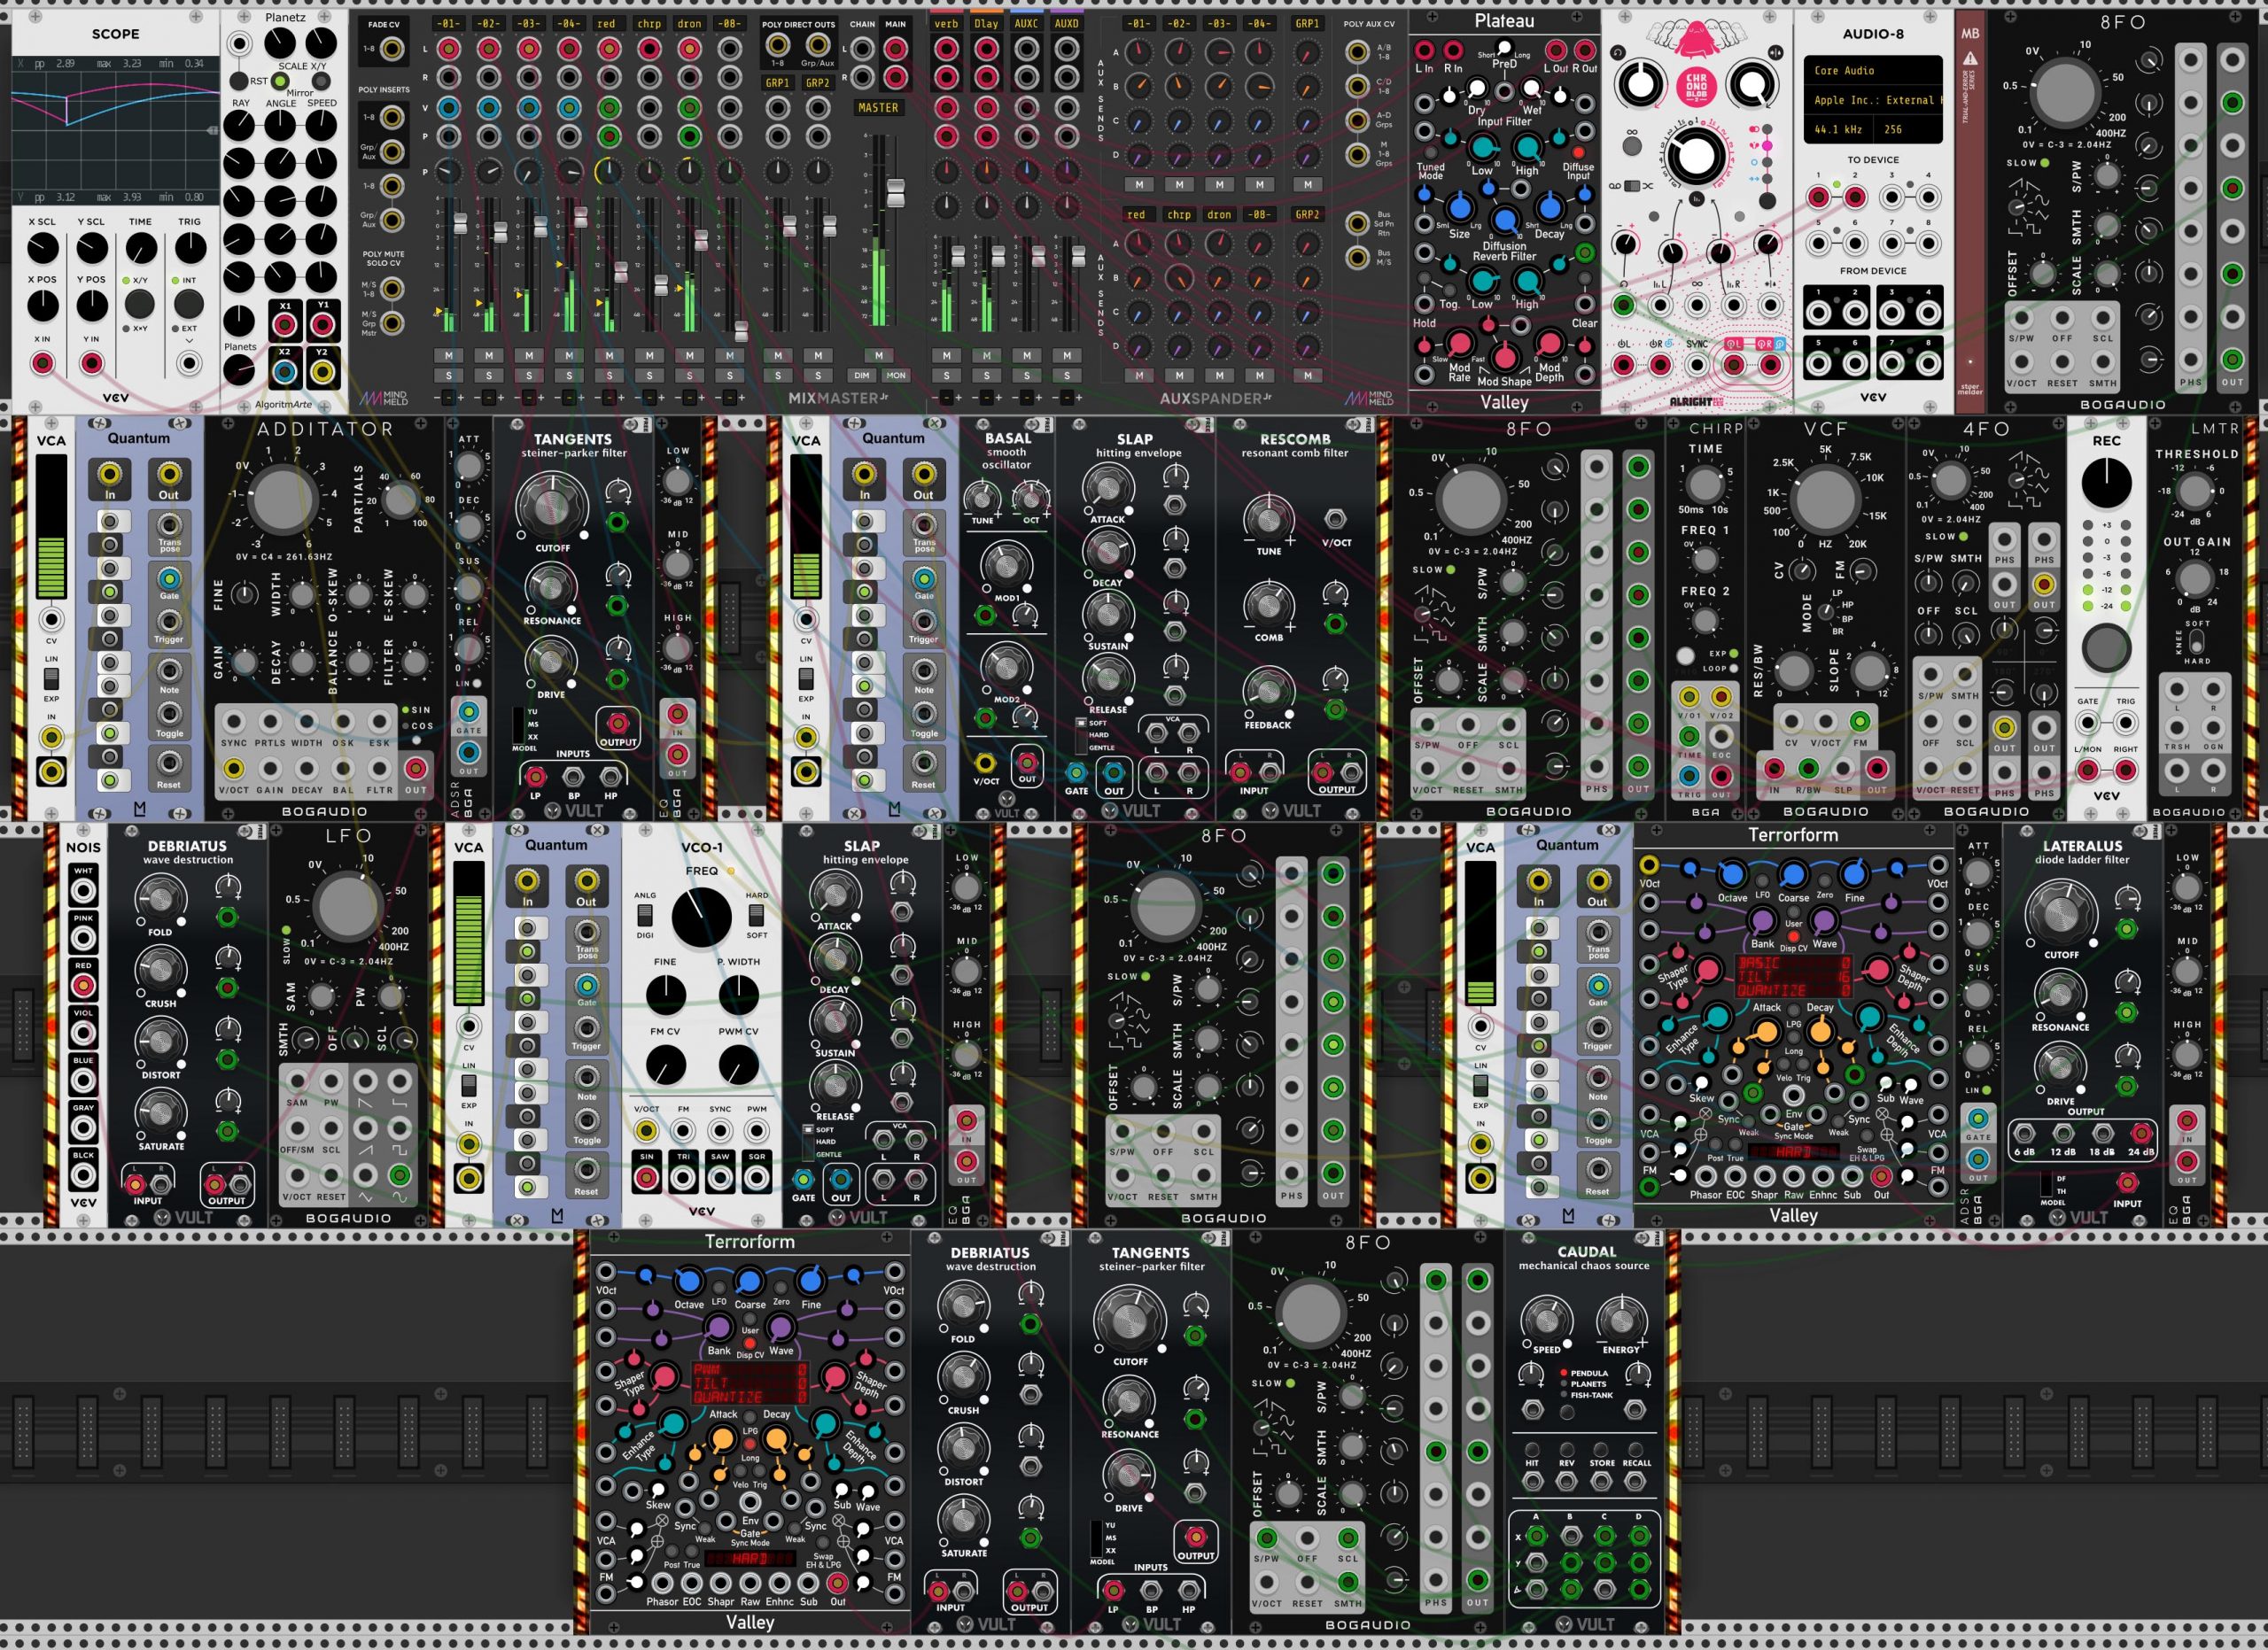Solo the MixMaster red track
The image size is (2268, 1650).
coord(609,376)
